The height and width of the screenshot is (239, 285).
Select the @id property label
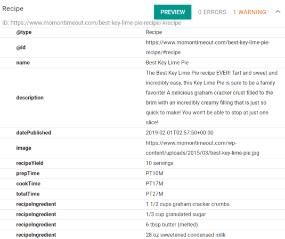click(21, 47)
